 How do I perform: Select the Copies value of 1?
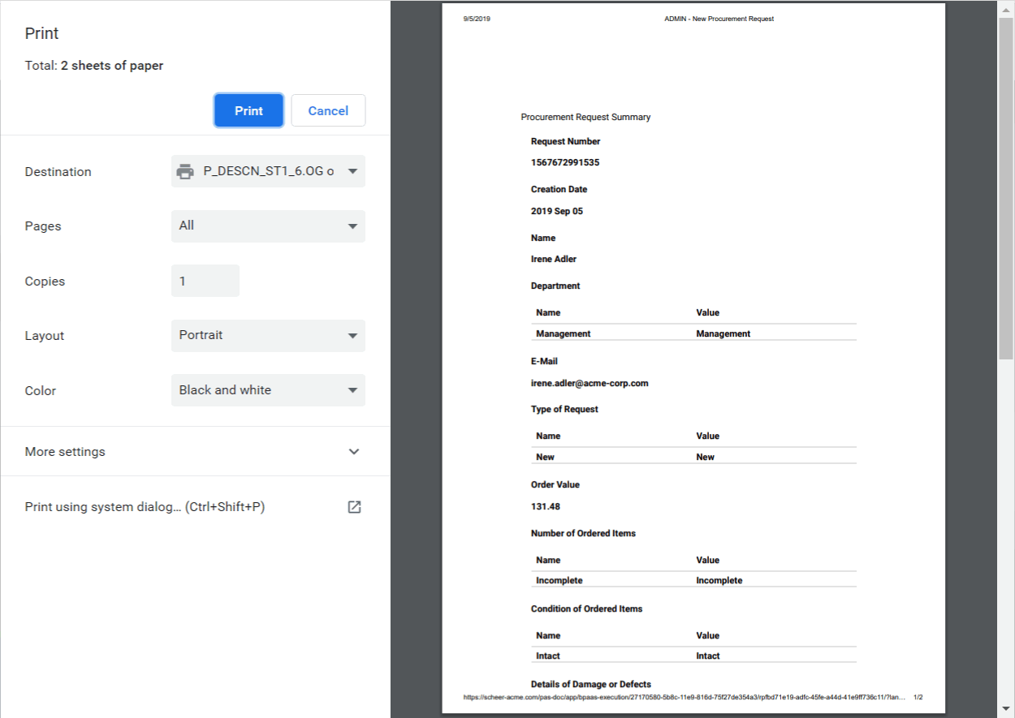[182, 280]
